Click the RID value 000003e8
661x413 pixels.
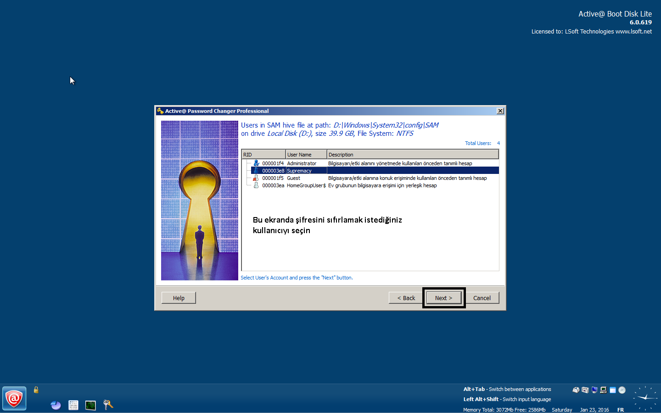coord(273,171)
